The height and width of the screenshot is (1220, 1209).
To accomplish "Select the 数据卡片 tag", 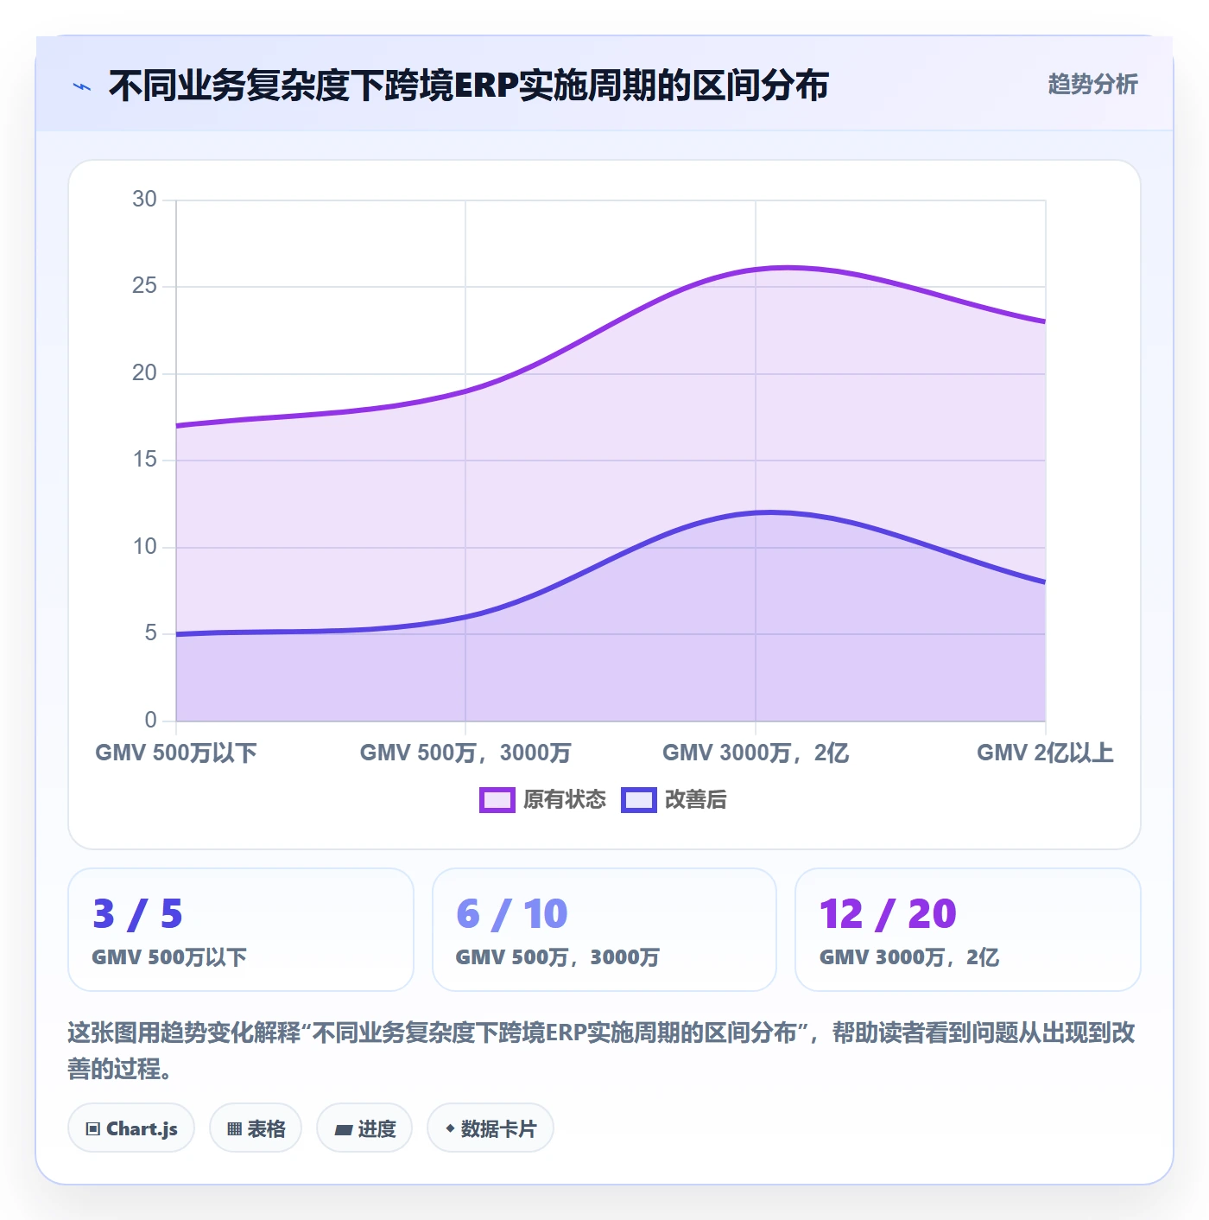I will tap(491, 1128).
